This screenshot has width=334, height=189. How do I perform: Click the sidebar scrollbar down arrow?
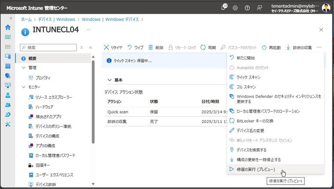pos(93,184)
